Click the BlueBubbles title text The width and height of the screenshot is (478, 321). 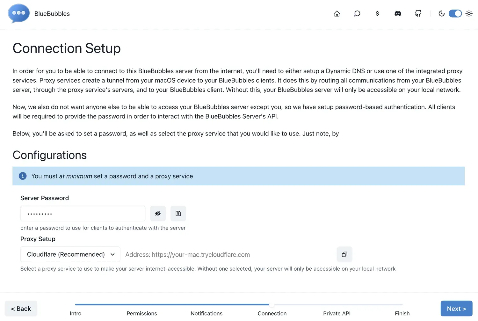click(x=52, y=14)
